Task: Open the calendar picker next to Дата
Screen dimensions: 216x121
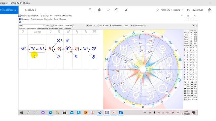Action: pyautogui.click(x=53, y=26)
